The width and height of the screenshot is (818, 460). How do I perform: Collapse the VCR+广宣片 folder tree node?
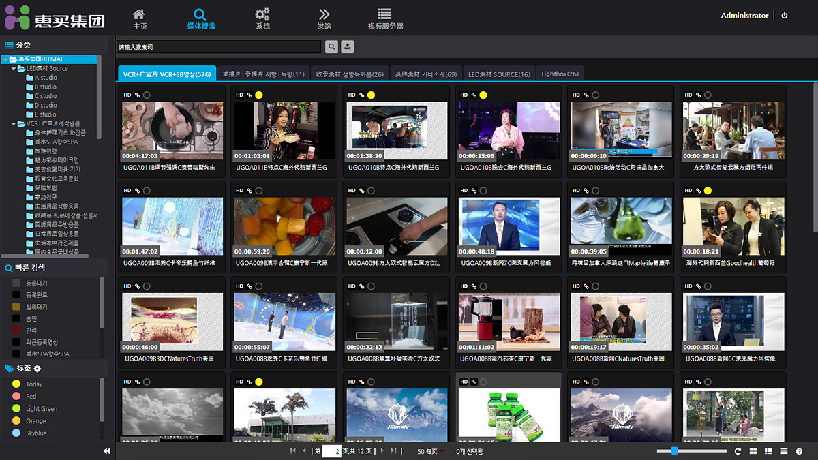14,123
